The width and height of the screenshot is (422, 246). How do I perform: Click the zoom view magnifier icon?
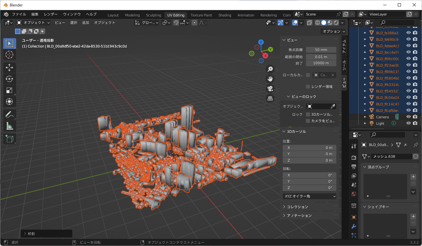(x=270, y=69)
